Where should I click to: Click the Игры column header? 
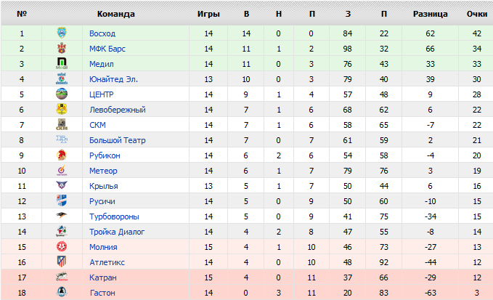(208, 14)
